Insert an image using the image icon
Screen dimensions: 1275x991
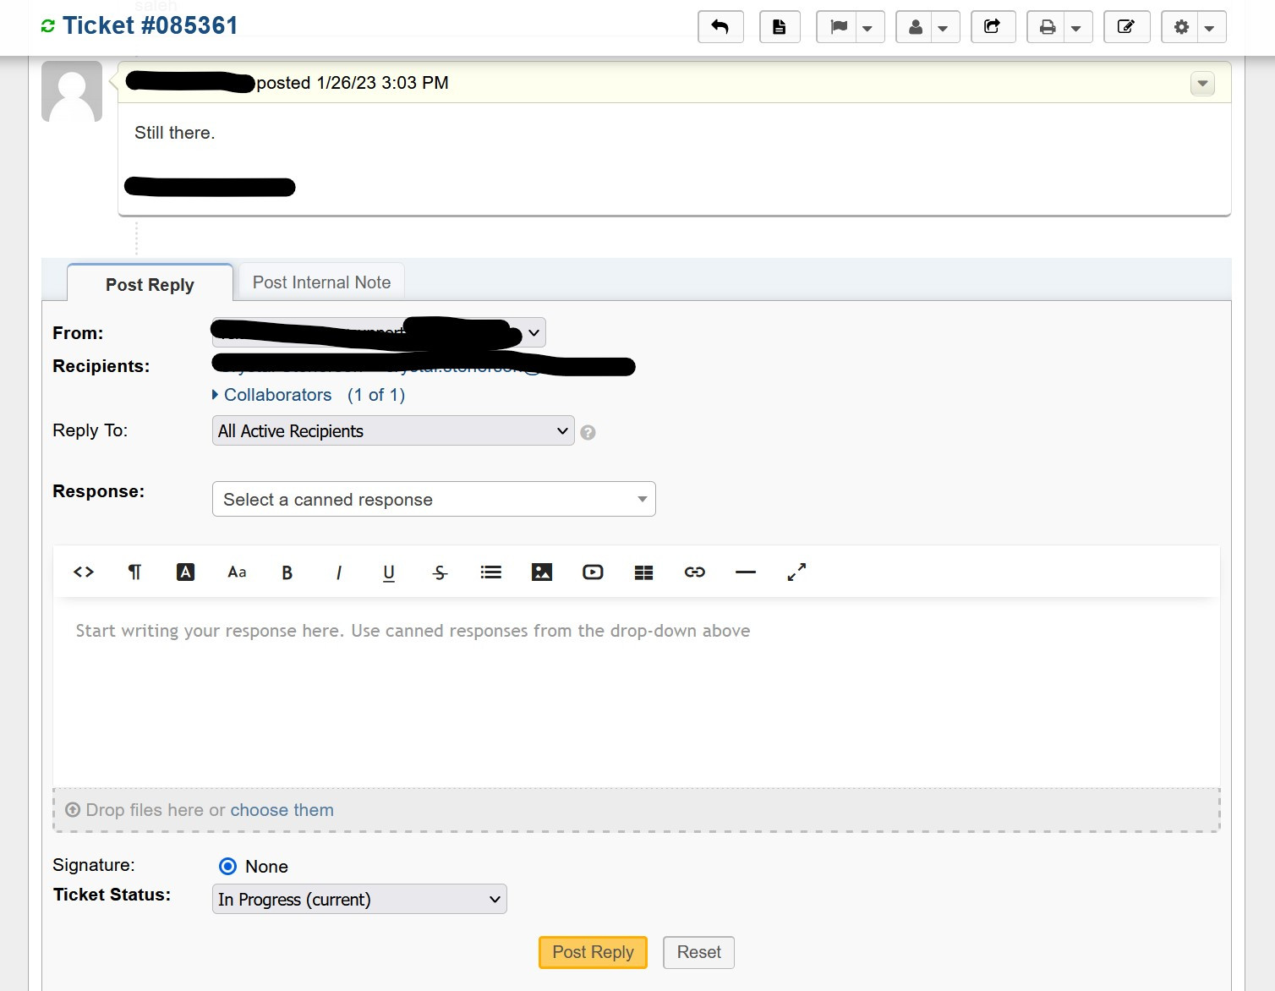[542, 572]
